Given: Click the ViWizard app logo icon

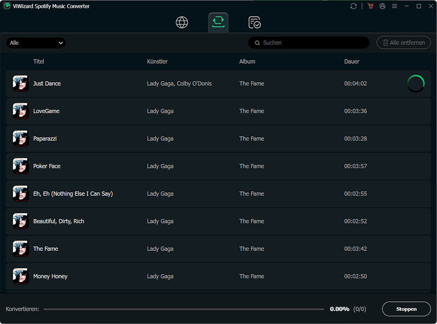Looking at the screenshot, I should [7, 6].
